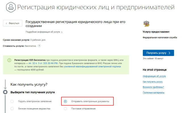Click the 'На этой странице' sidebar heading
The width and height of the screenshot is (187, 113).
(x=155, y=70)
